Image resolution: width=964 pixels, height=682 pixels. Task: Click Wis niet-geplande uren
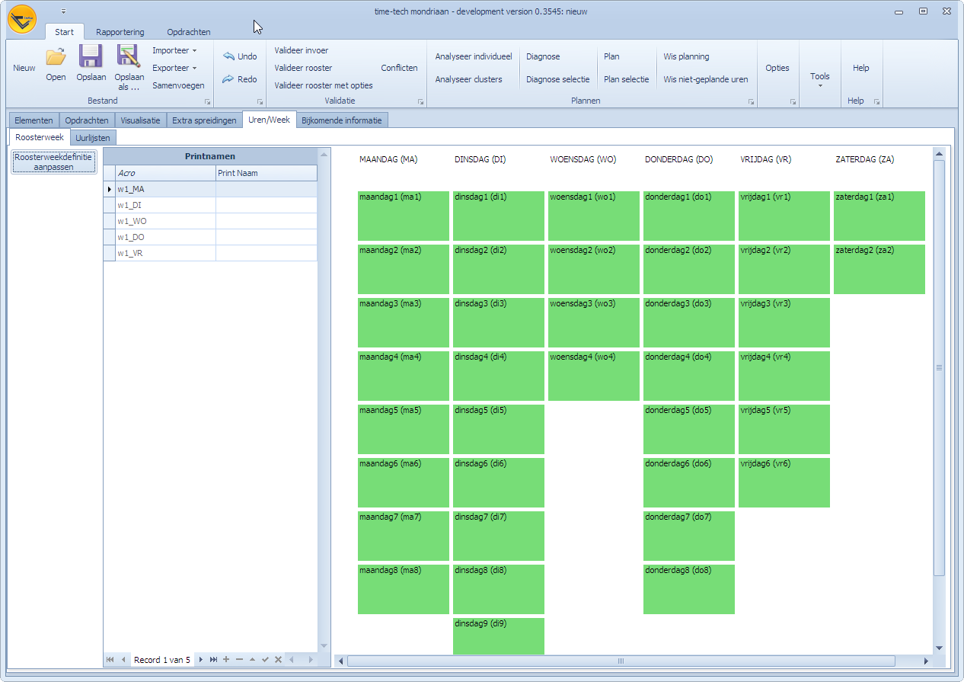tap(706, 79)
